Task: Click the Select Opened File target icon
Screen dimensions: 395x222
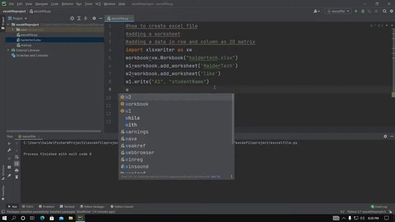Action: tap(72, 18)
